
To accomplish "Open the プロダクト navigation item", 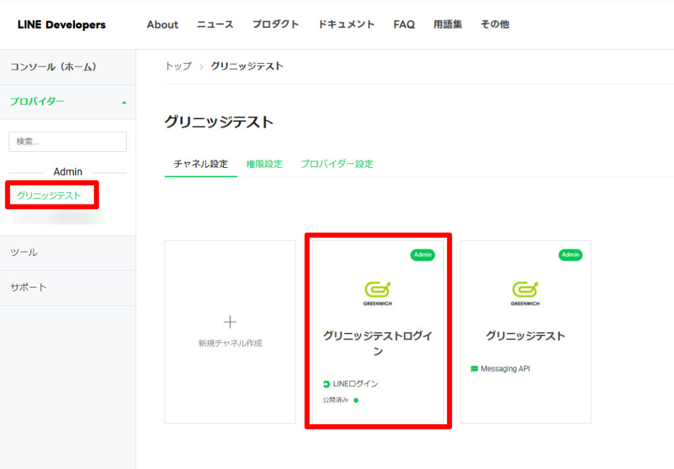I will point(276,24).
